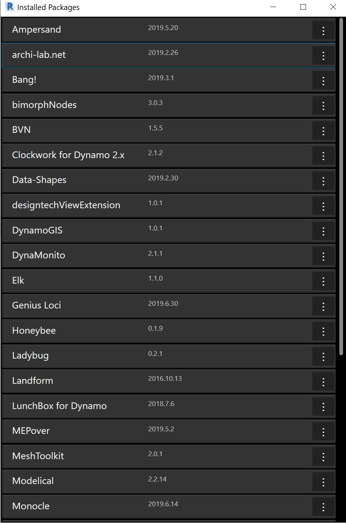
Task: Select the MEPover package row
Action: pos(148,431)
